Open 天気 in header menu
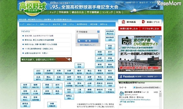The height and width of the screenshot is (109, 183). 118,12
